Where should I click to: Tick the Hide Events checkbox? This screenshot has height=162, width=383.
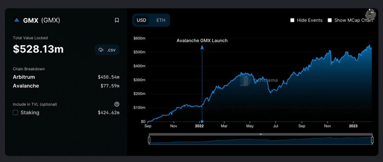(x=292, y=20)
